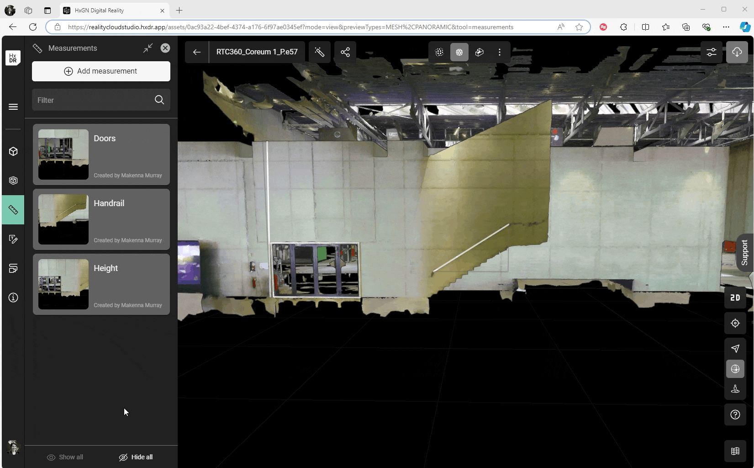Collapse the Measurements panel
This screenshot has width=754, height=468.
pos(148,48)
